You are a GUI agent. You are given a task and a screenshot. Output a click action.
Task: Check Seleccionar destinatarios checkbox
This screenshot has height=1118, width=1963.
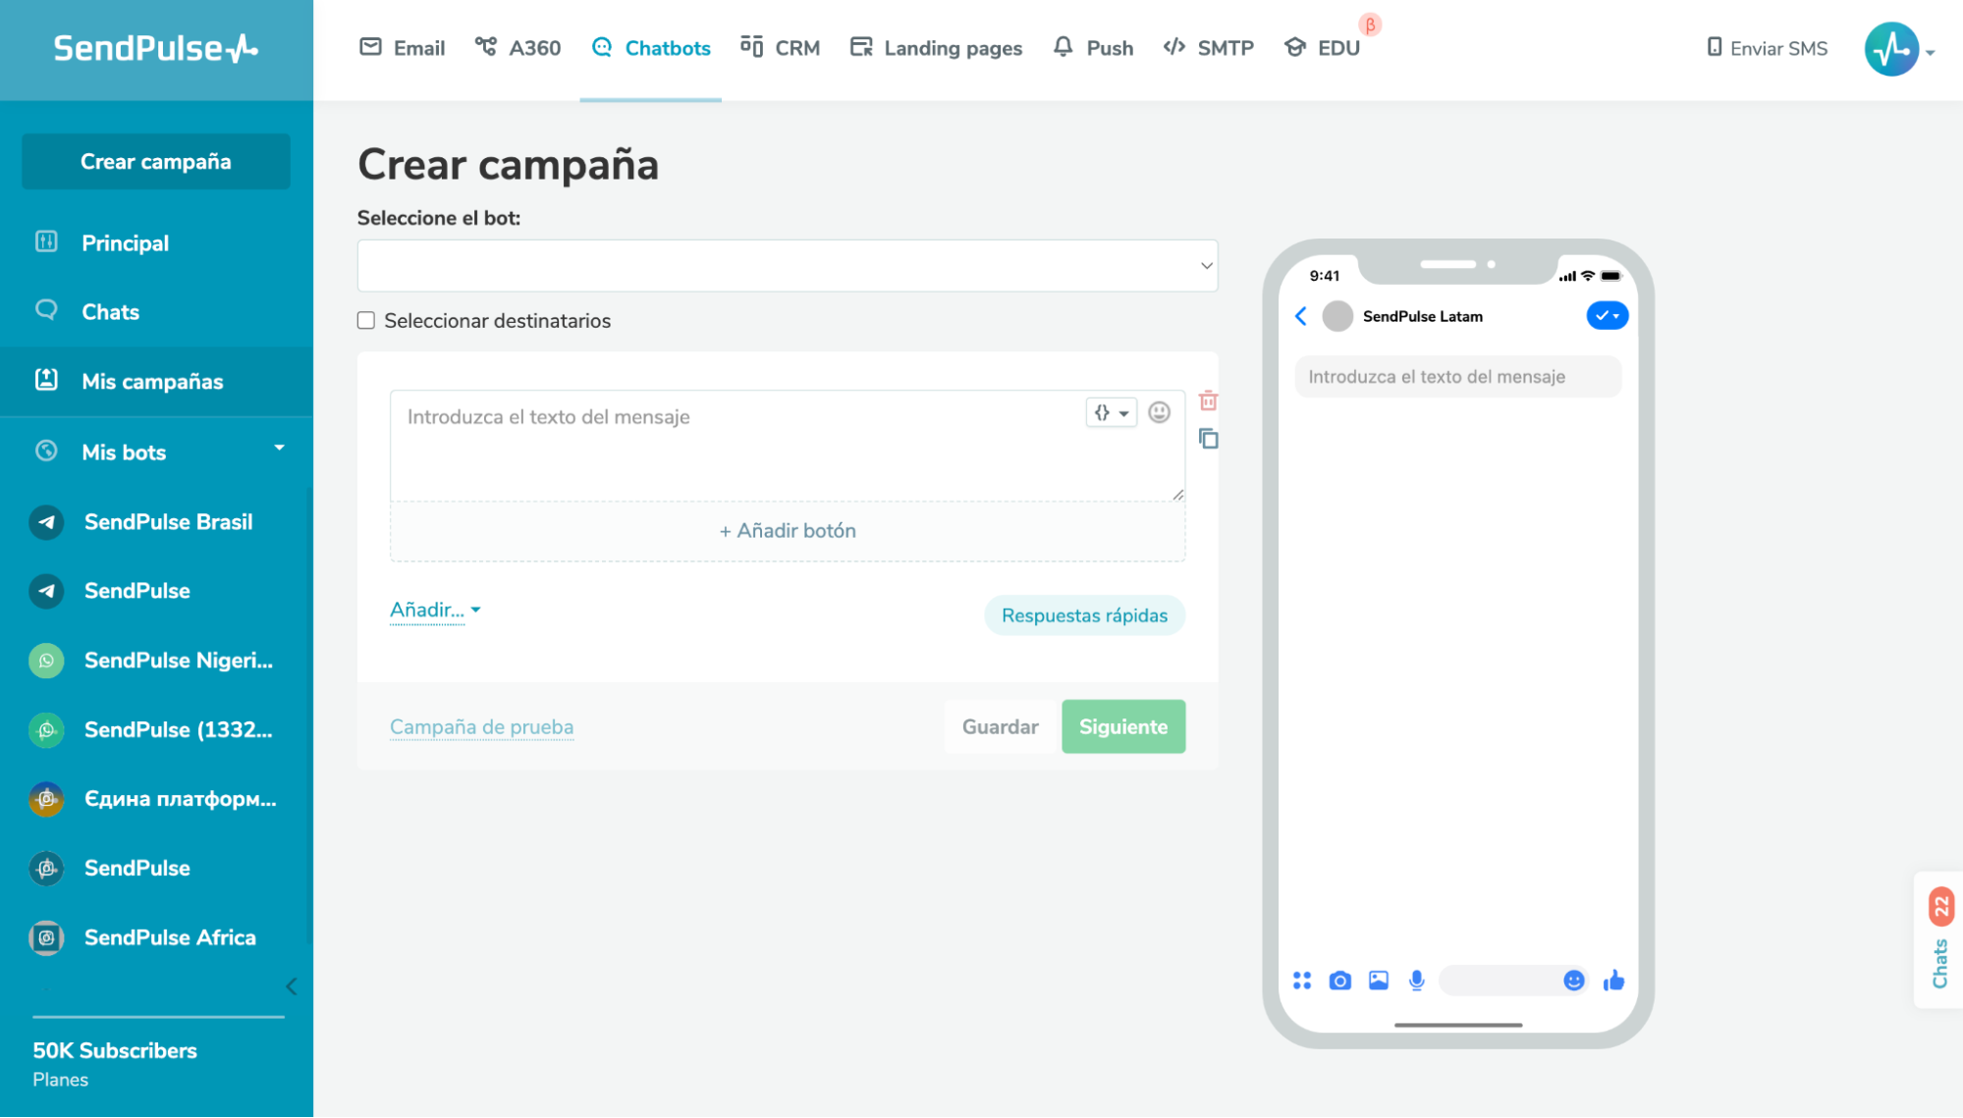pyautogui.click(x=366, y=321)
